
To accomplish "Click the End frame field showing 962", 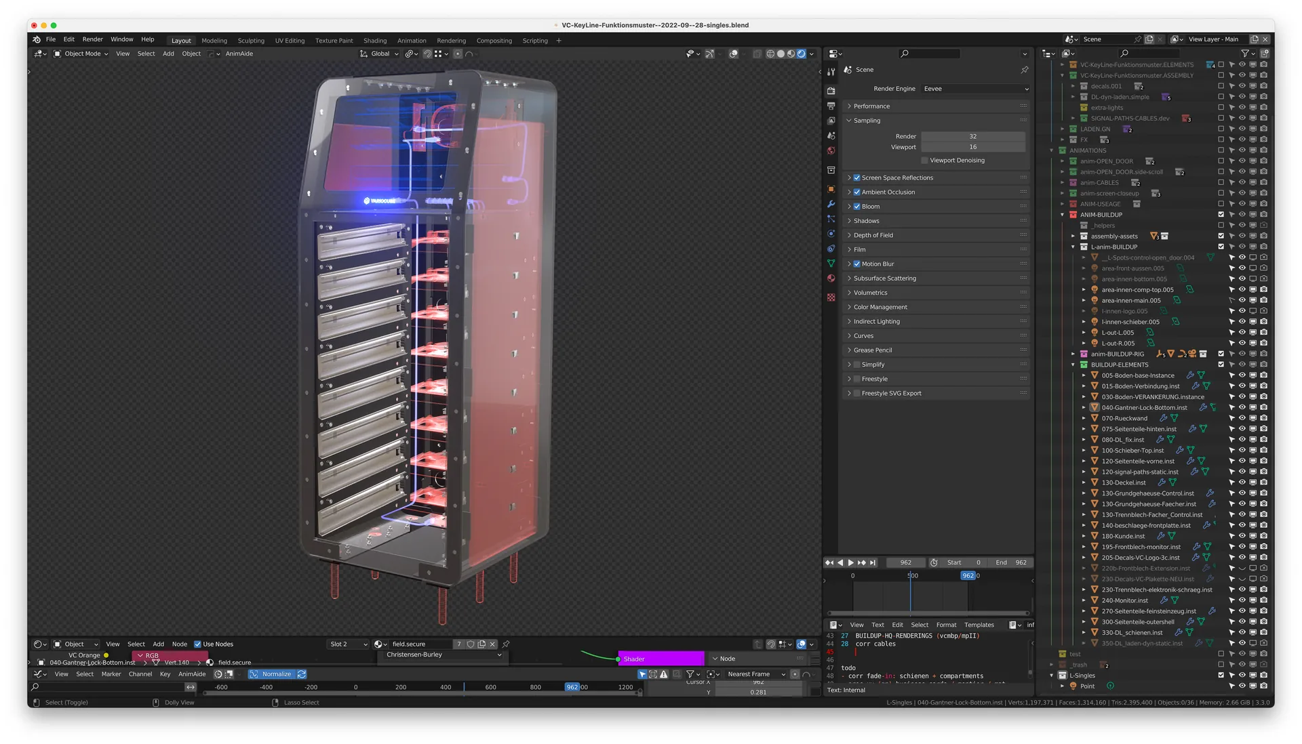I will 1010,562.
